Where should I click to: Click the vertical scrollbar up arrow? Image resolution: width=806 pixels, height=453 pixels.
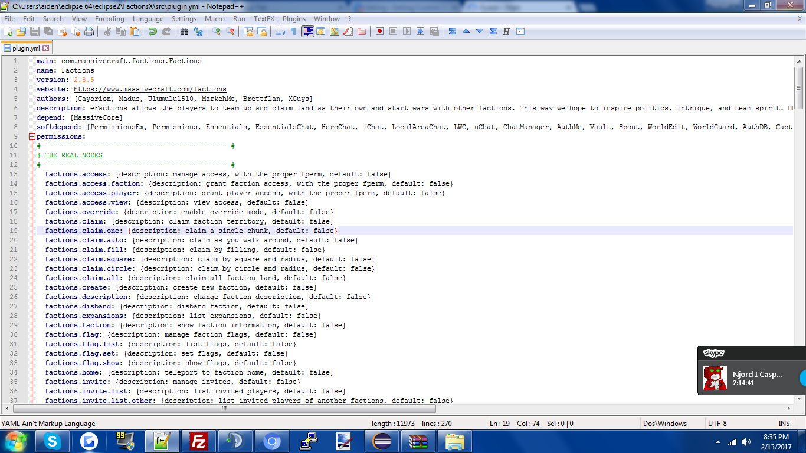click(x=799, y=61)
